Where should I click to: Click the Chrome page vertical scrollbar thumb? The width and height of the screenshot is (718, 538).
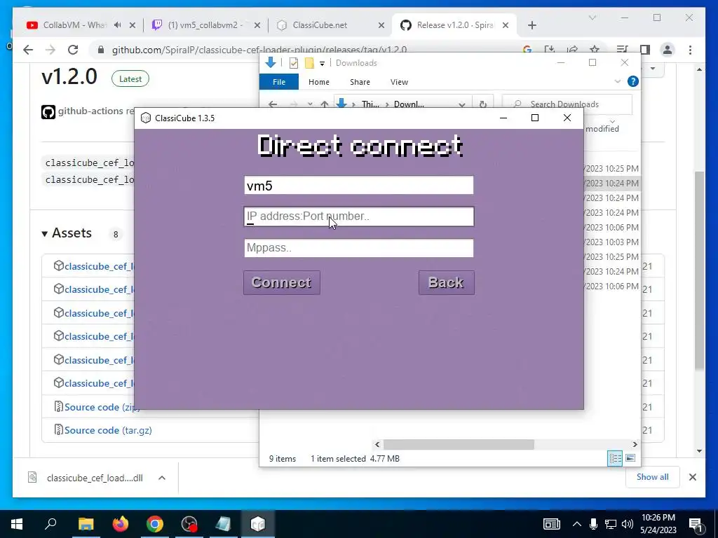point(699,270)
